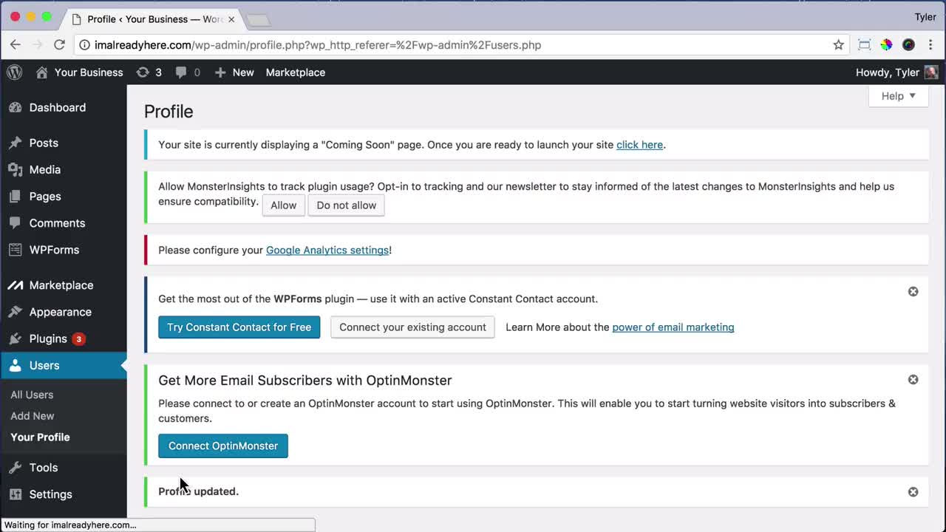Click the Posts pin icon

tap(16, 143)
